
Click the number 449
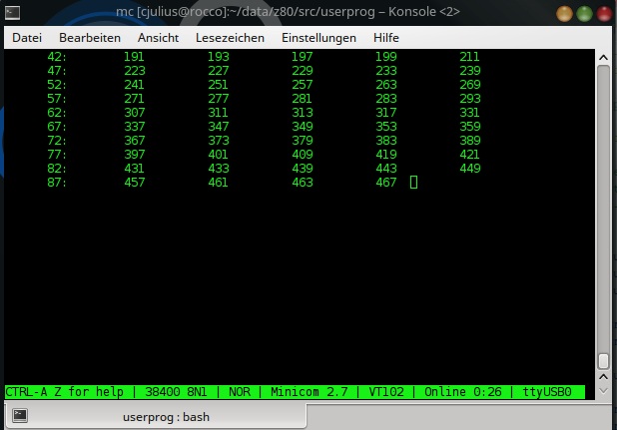[x=470, y=169]
